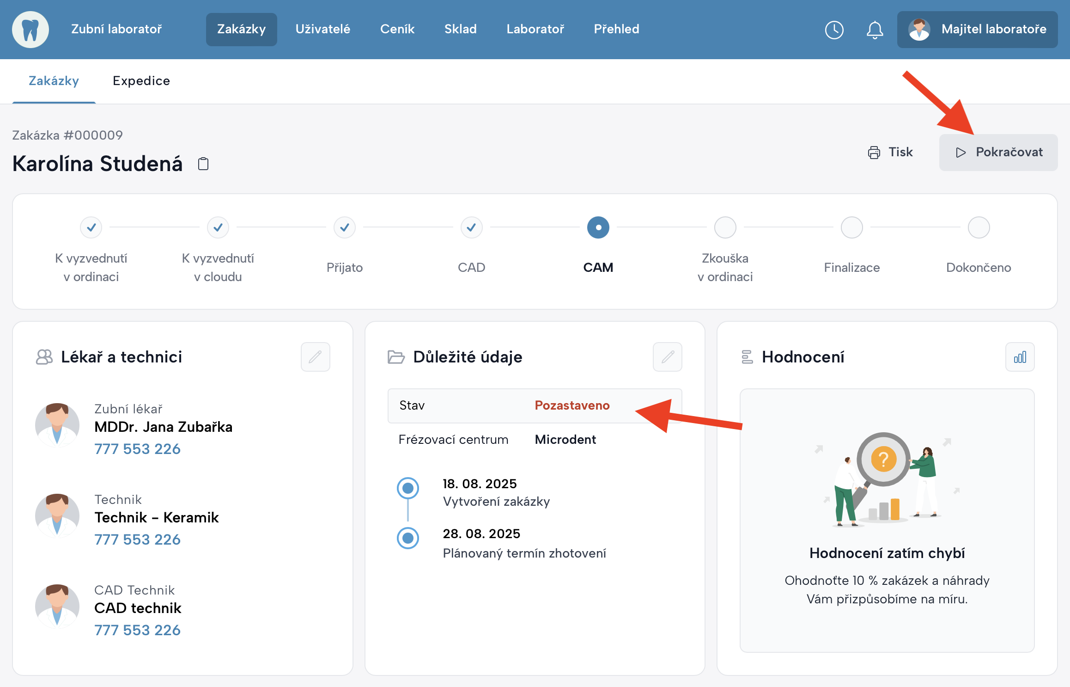This screenshot has height=687, width=1070.
Task: Edit the Důležité údaje card
Action: (x=667, y=357)
